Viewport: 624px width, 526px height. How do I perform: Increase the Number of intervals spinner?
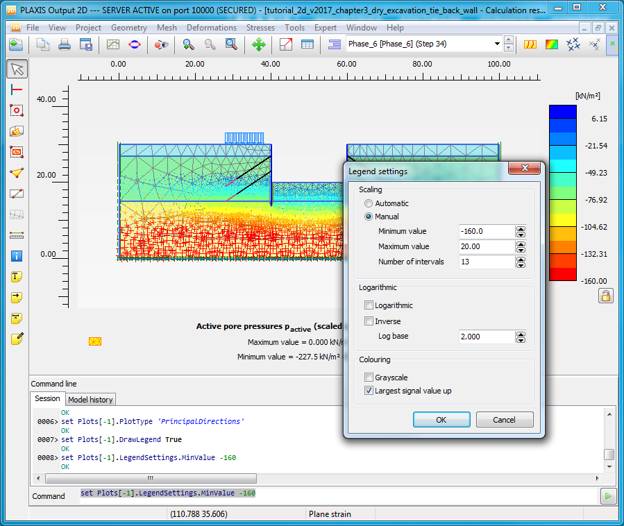521,258
